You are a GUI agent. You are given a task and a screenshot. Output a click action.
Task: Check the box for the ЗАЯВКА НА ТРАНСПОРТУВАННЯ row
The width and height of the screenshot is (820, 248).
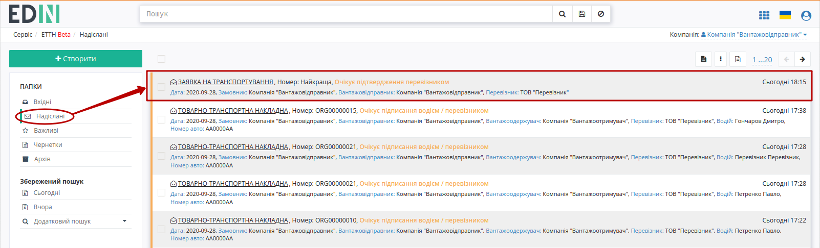[x=161, y=87]
